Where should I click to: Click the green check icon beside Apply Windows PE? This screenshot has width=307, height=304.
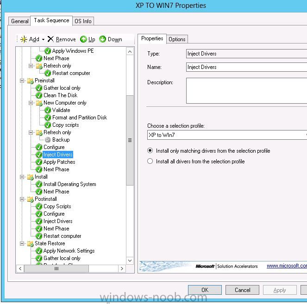(x=48, y=51)
